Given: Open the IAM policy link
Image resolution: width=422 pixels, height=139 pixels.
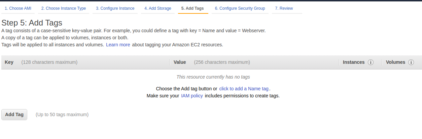Looking at the screenshot, I should [192, 96].
